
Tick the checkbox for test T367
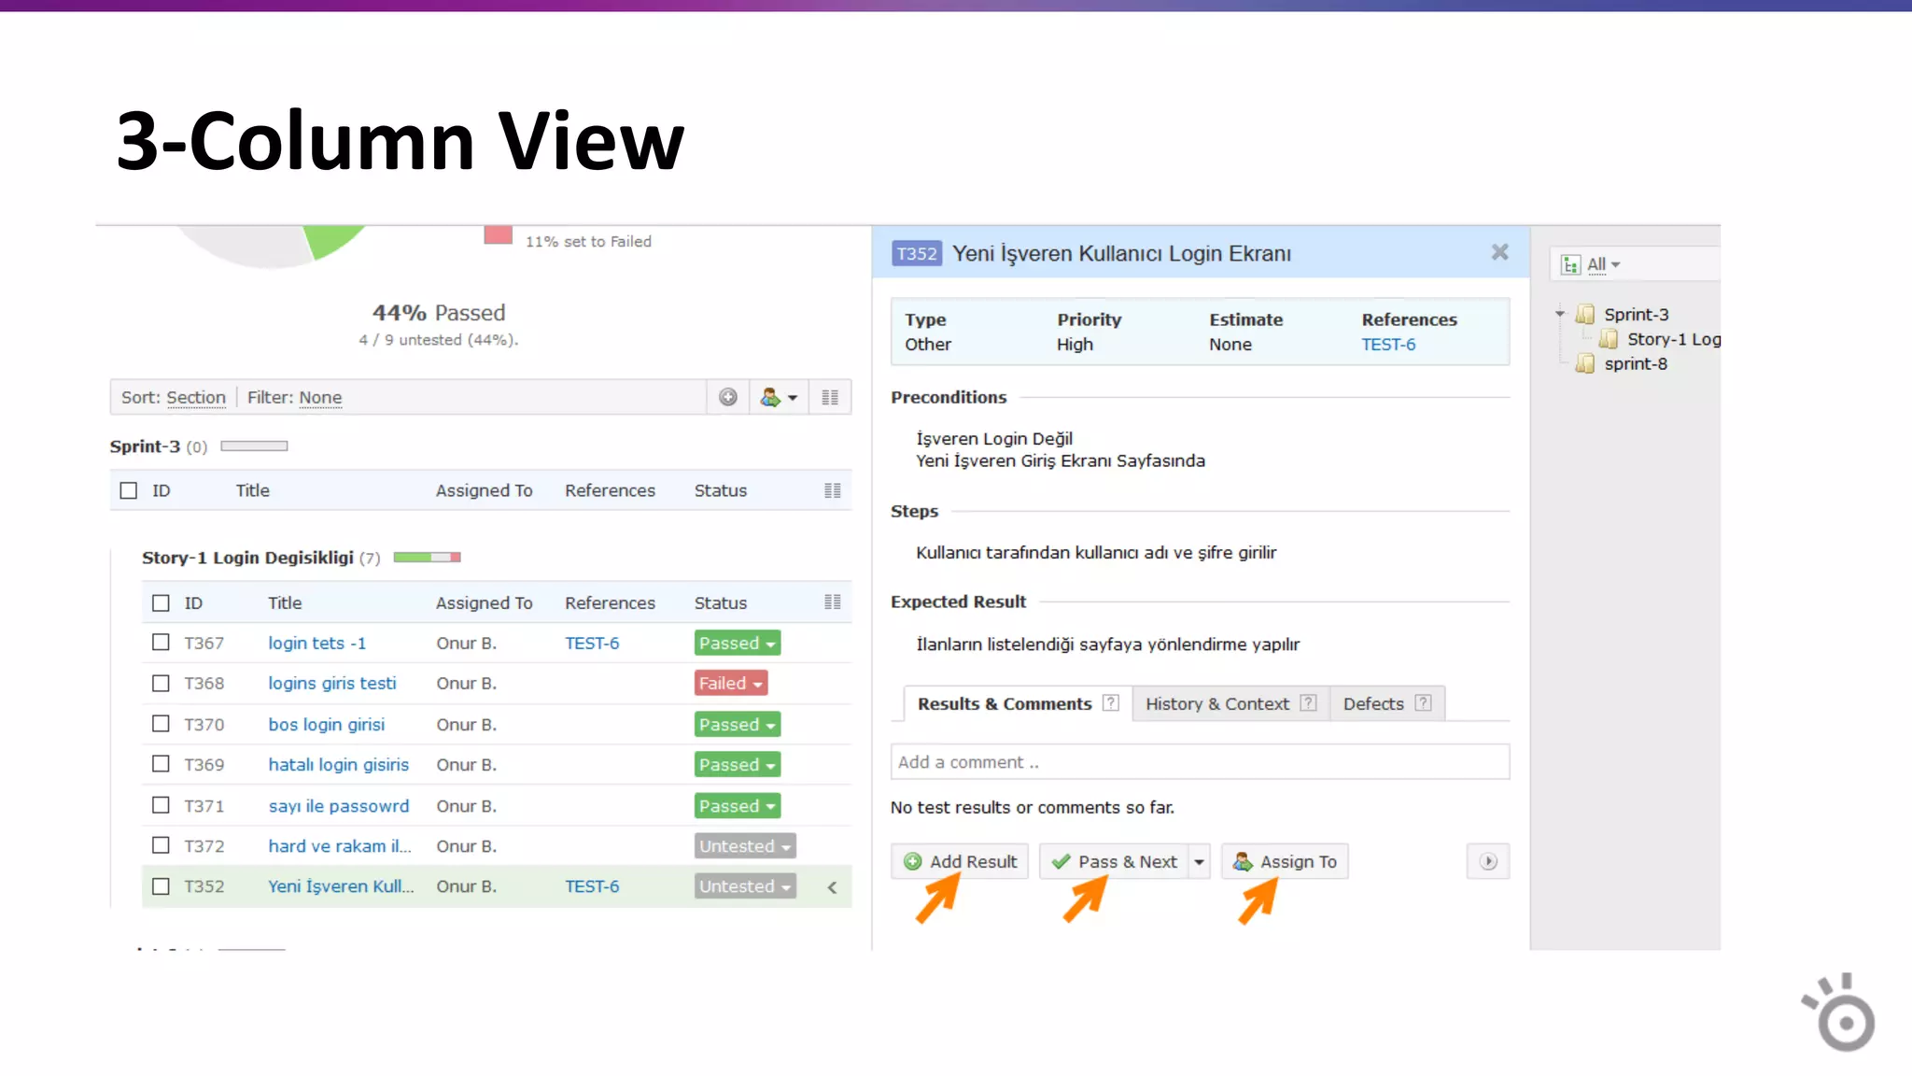pos(161,643)
